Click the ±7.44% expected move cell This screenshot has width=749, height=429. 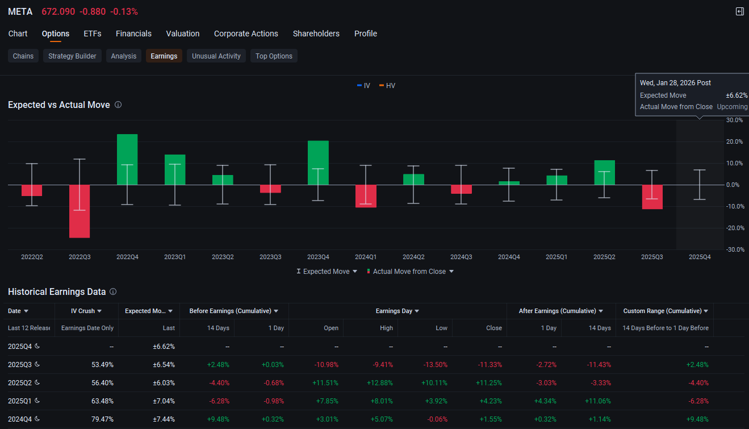click(x=164, y=419)
